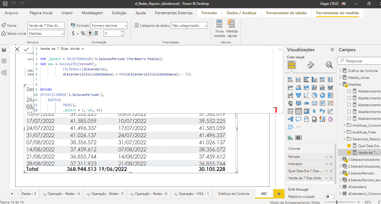The image size is (381, 204).
Task: Commit the formula with the checkmark
Action: 26,49
